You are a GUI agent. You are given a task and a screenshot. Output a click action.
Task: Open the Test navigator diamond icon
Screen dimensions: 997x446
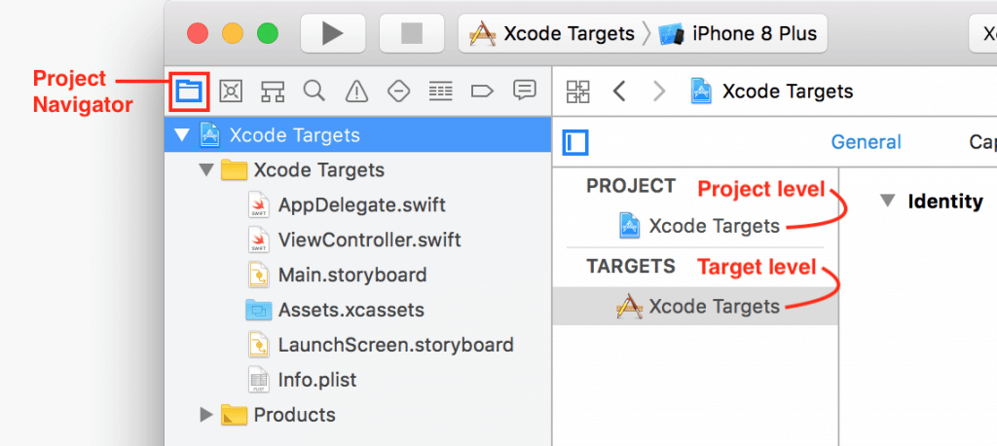coord(398,92)
